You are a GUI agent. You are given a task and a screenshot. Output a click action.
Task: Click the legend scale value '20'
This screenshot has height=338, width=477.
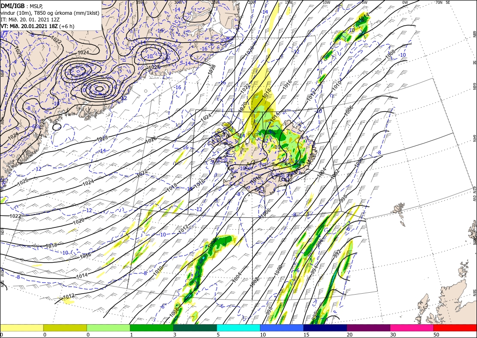coord(350,335)
